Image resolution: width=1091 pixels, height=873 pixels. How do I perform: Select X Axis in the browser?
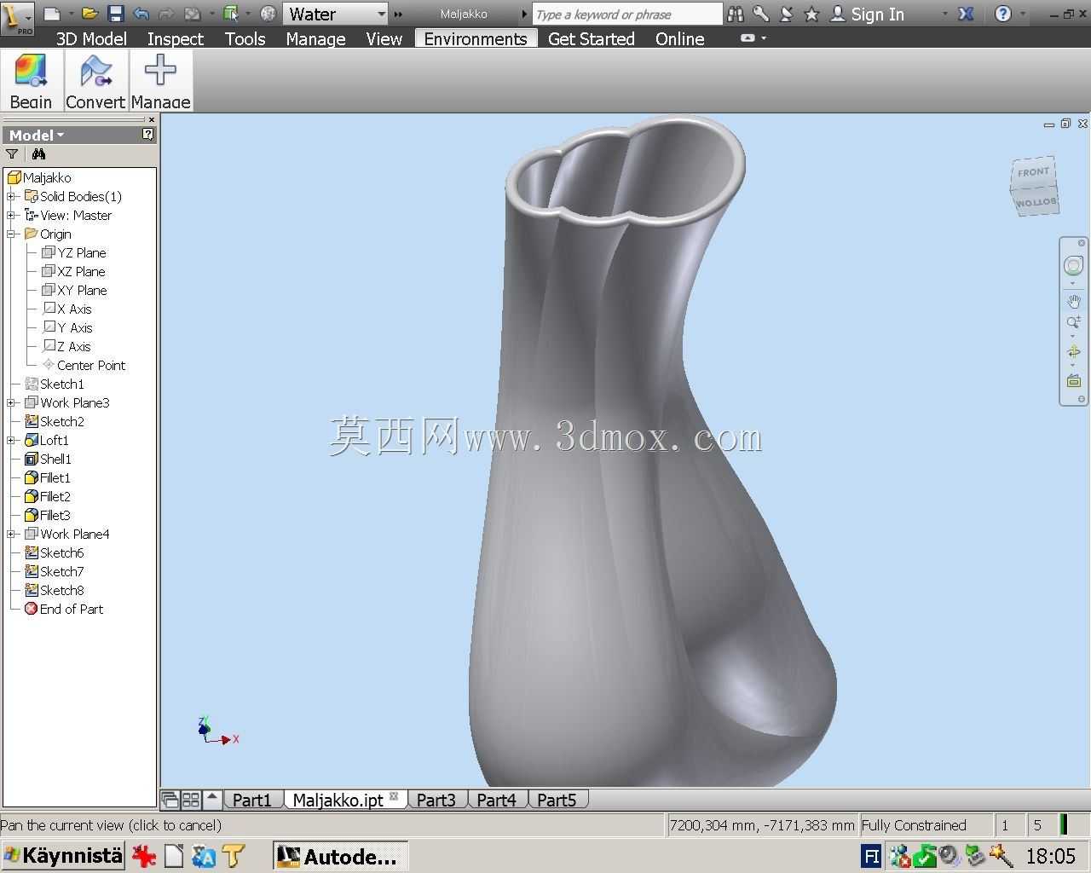(67, 309)
